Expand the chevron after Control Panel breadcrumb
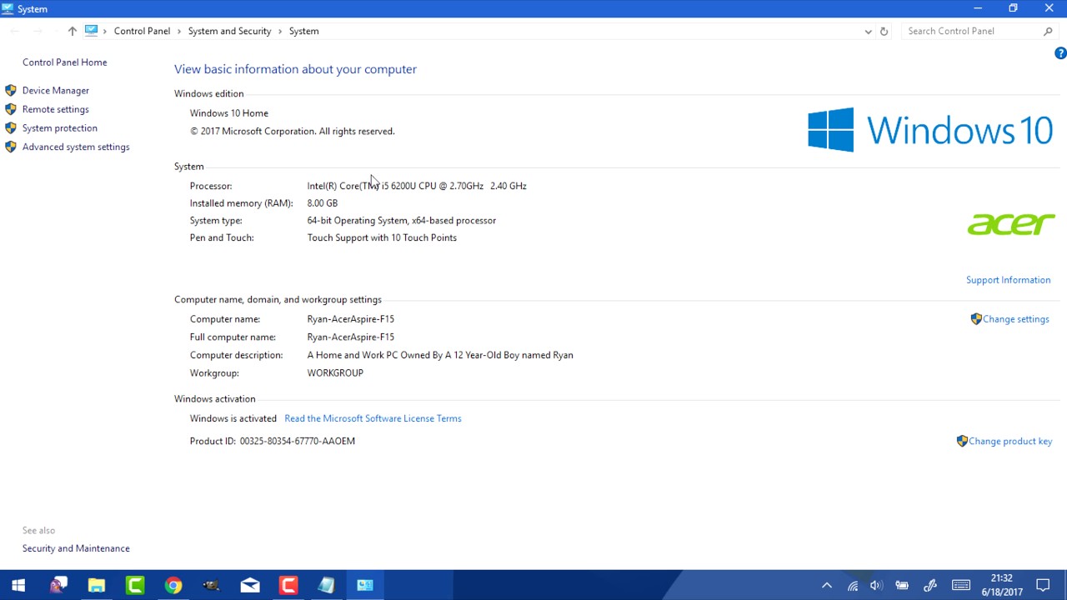This screenshot has height=600, width=1067. (179, 31)
